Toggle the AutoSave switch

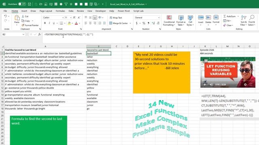tap(22, 4)
